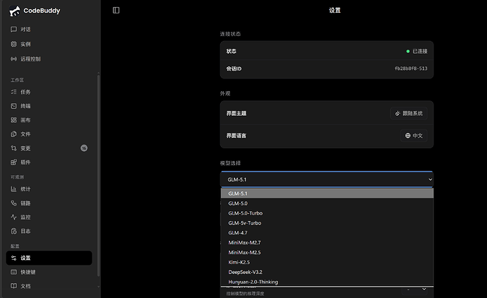This screenshot has height=298, width=487.
Task: Click the 跟随系统 theme button
Action: click(x=409, y=114)
